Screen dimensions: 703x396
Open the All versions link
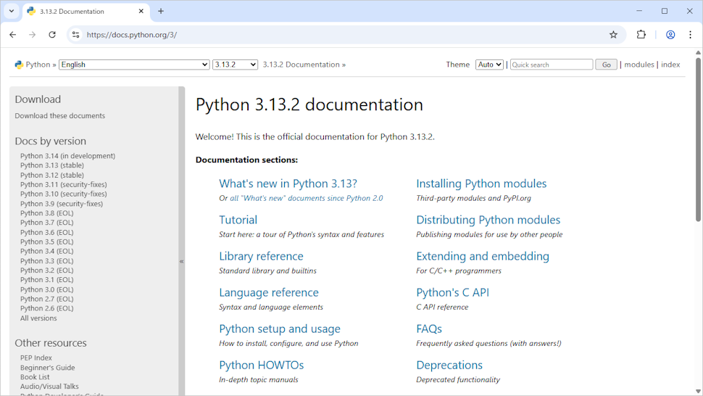click(x=38, y=318)
